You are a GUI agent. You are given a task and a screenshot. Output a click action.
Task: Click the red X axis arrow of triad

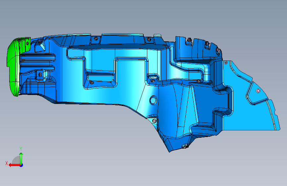(x=14, y=165)
